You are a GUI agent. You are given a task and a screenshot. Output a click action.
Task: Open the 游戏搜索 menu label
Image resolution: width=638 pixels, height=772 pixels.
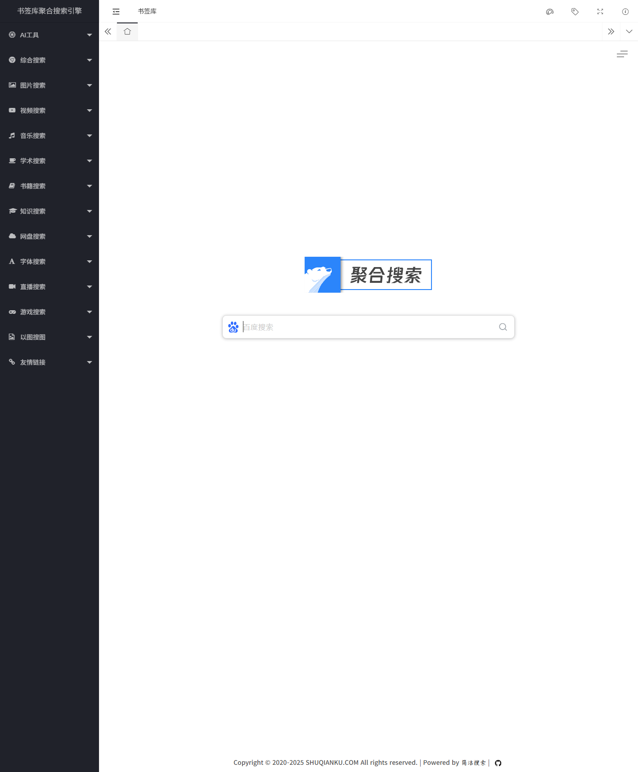(33, 312)
